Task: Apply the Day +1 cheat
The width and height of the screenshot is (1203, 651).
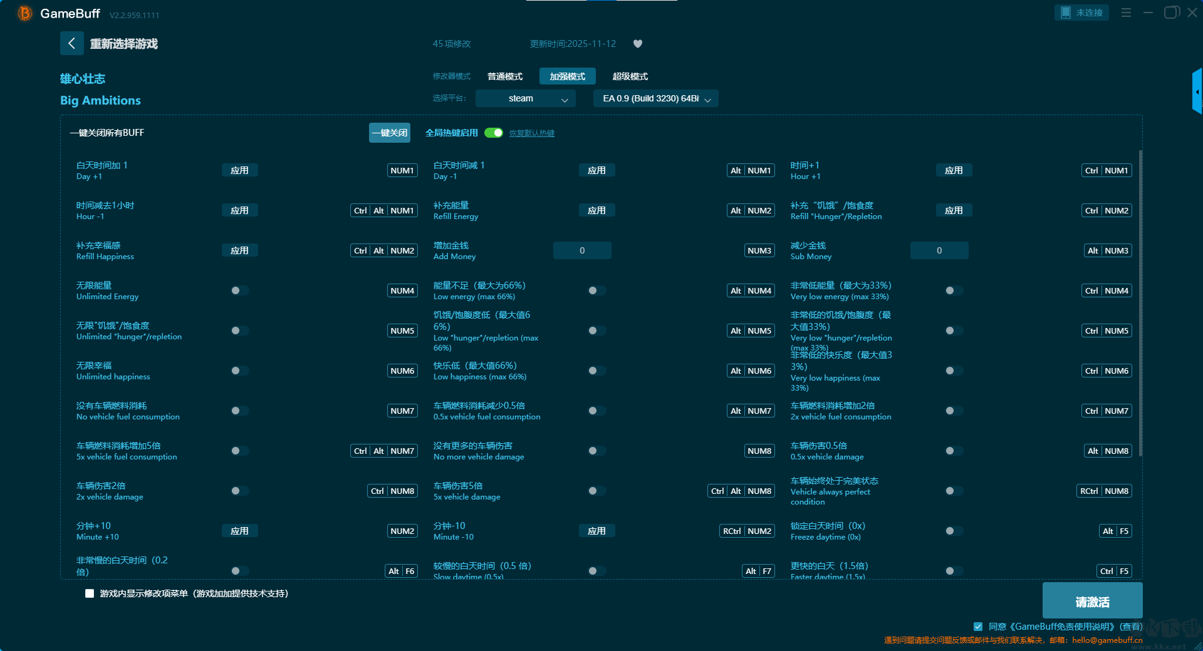Action: tap(239, 170)
